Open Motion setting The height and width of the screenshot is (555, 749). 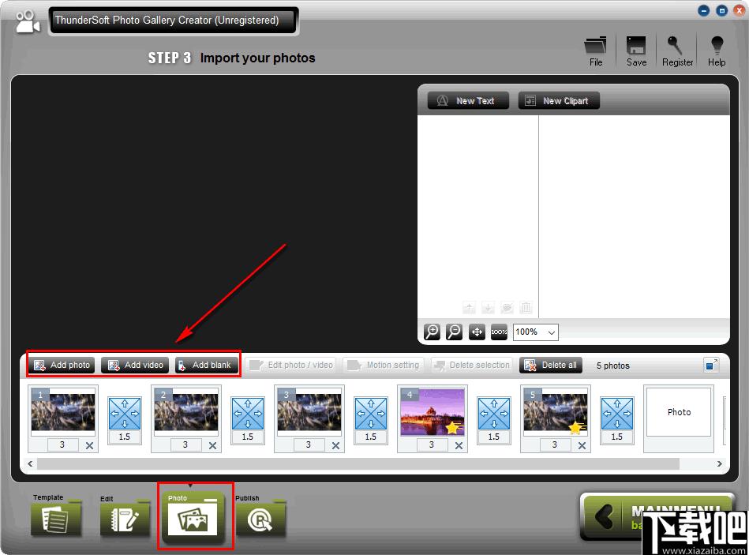[383, 365]
